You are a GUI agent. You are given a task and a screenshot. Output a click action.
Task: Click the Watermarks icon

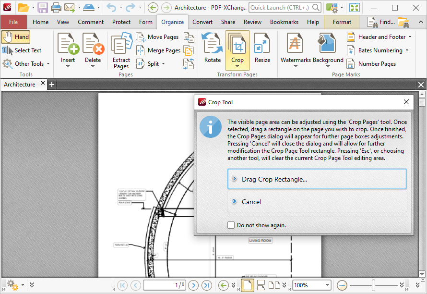coord(295,44)
